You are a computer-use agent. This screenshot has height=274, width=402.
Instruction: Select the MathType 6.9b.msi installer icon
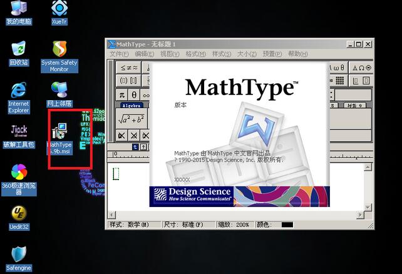point(59,138)
